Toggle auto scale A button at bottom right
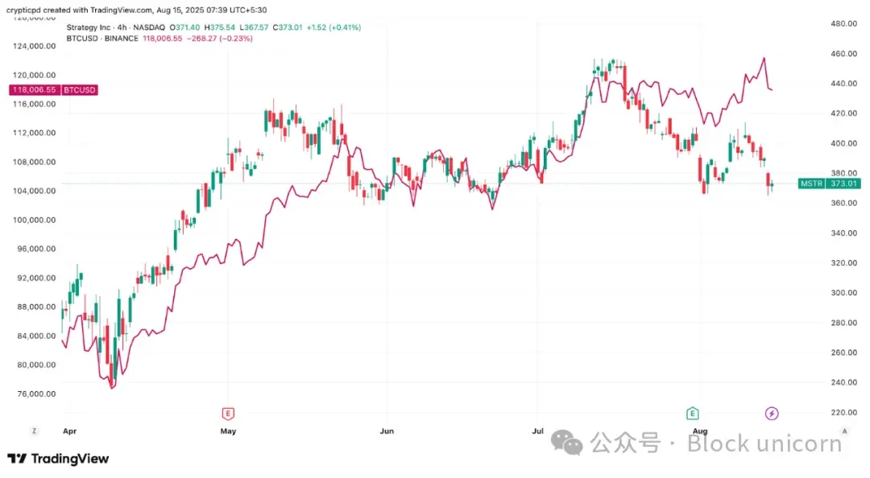870x478 pixels. click(843, 431)
